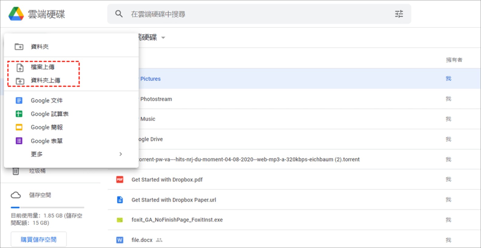Click the folder upload icon
This screenshot has height=248, width=481.
pyautogui.click(x=20, y=81)
